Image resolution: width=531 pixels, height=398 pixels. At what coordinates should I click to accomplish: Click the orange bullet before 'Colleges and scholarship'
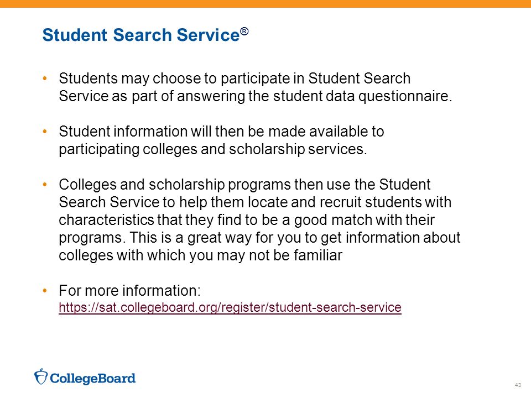45,185
